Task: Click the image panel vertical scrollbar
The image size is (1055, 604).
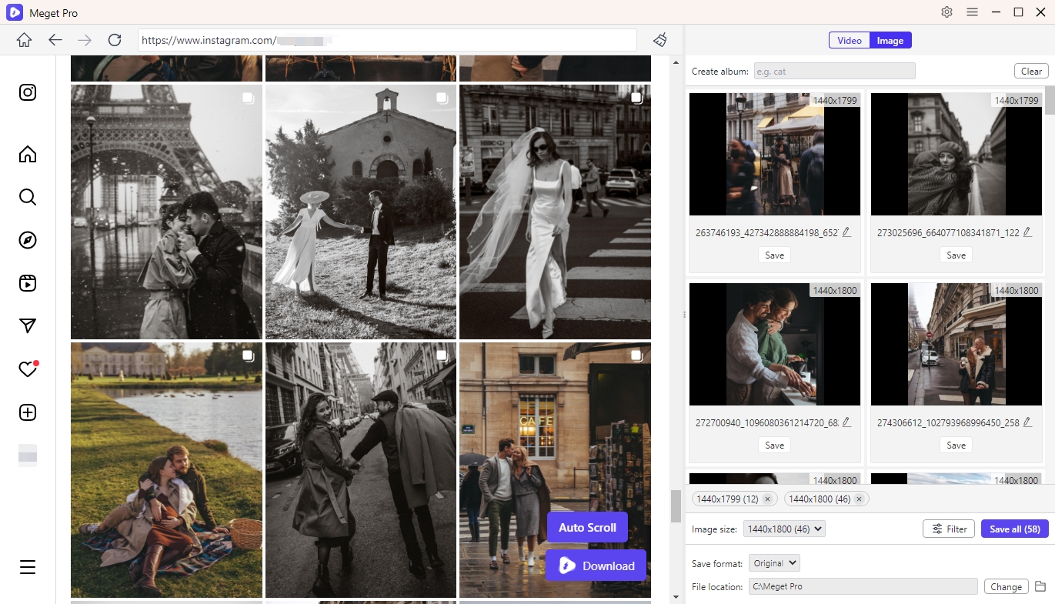Action: coord(1050,100)
